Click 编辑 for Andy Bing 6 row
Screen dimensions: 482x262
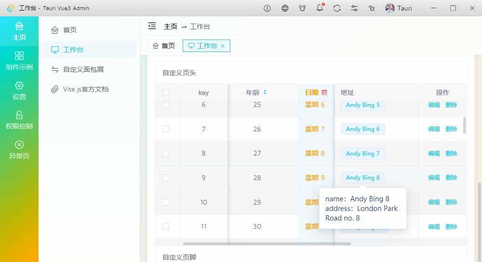(x=434, y=129)
